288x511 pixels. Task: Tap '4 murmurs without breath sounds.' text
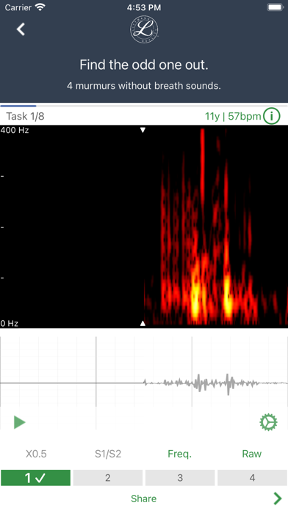144,86
